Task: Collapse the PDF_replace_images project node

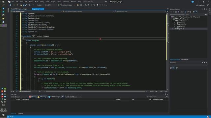Action: 171,19
